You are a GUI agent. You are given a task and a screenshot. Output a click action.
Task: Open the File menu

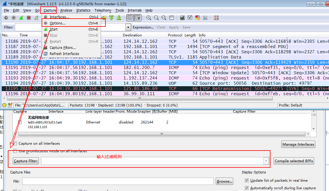tap(6, 10)
